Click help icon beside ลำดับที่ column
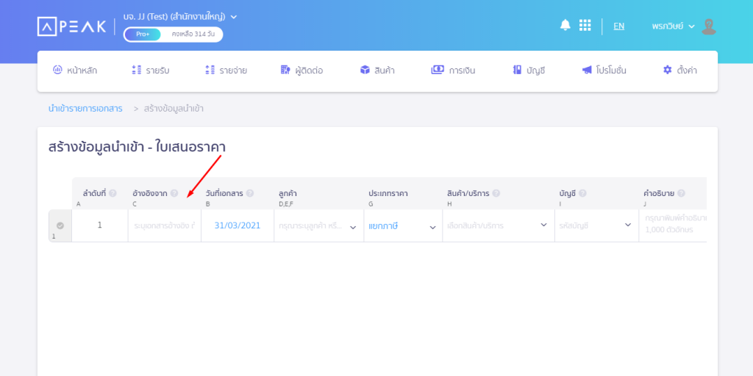Image resolution: width=753 pixels, height=376 pixels. [113, 193]
